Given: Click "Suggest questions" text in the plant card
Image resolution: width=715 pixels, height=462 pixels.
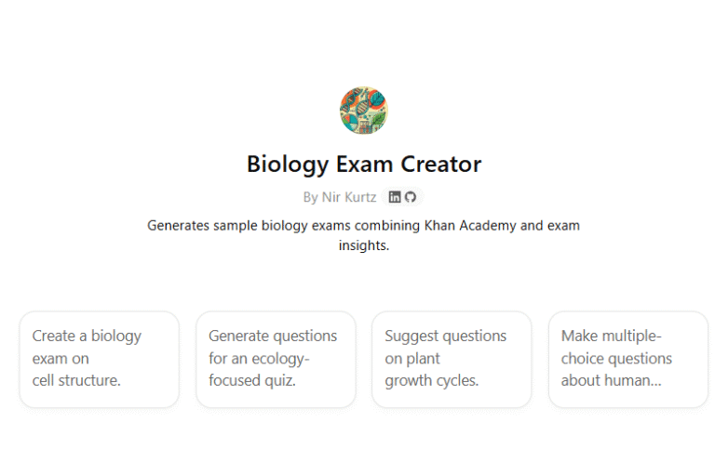Looking at the screenshot, I should pos(445,336).
